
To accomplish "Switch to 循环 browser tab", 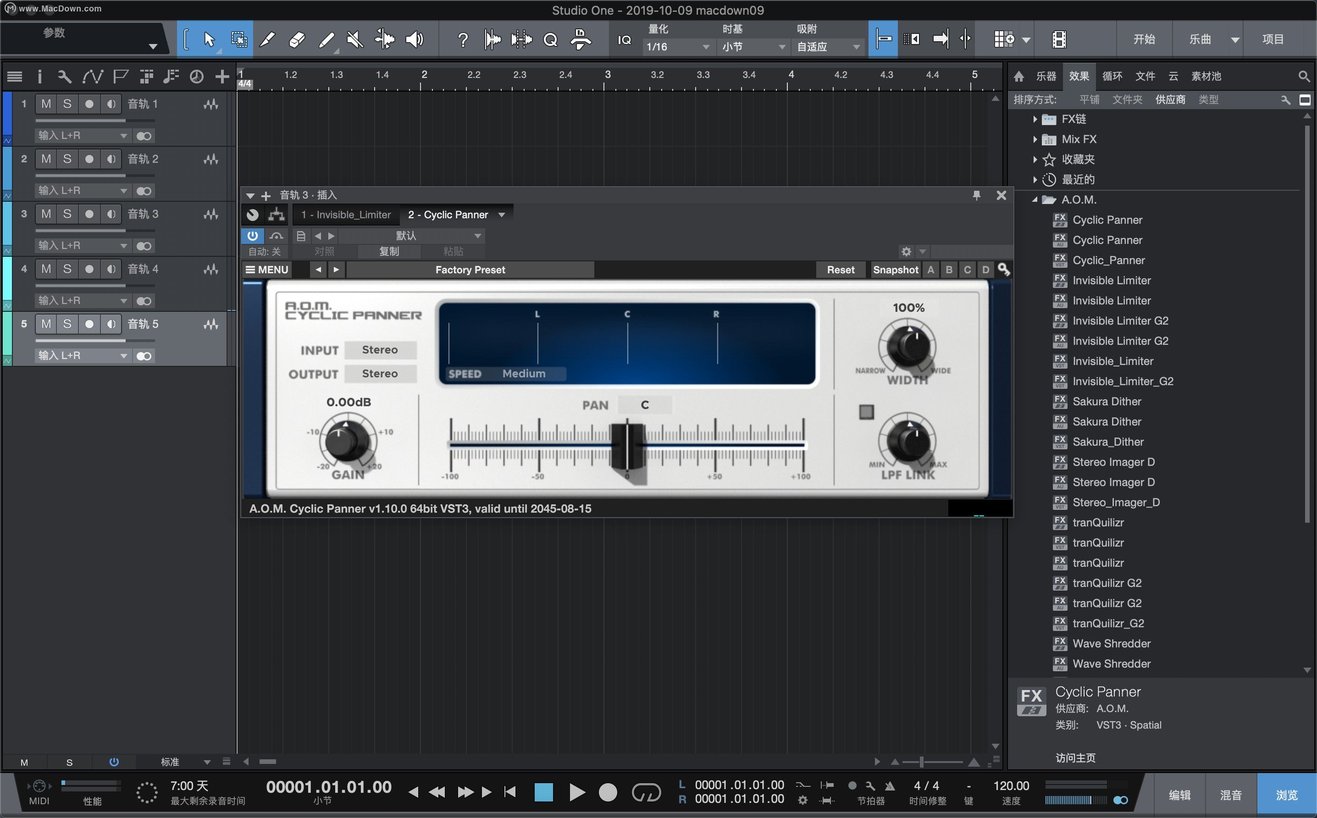I will [x=1112, y=76].
